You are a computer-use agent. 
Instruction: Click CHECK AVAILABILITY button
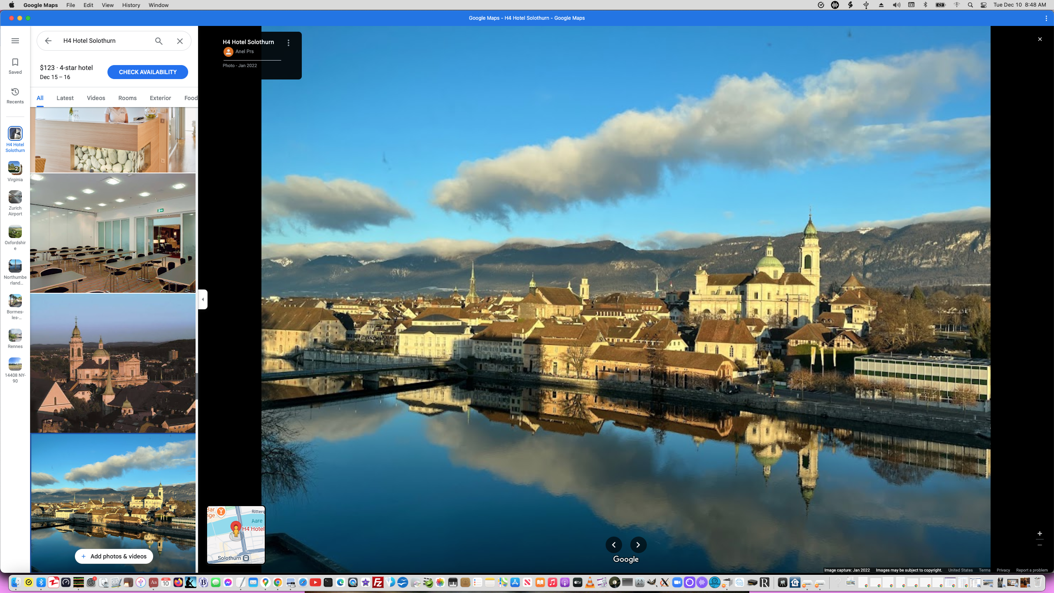pos(147,72)
